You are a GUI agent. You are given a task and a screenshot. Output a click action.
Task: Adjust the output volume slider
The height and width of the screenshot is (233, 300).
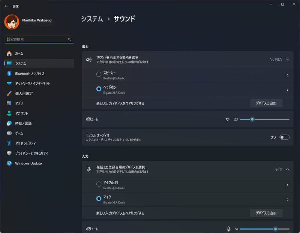[252, 119]
